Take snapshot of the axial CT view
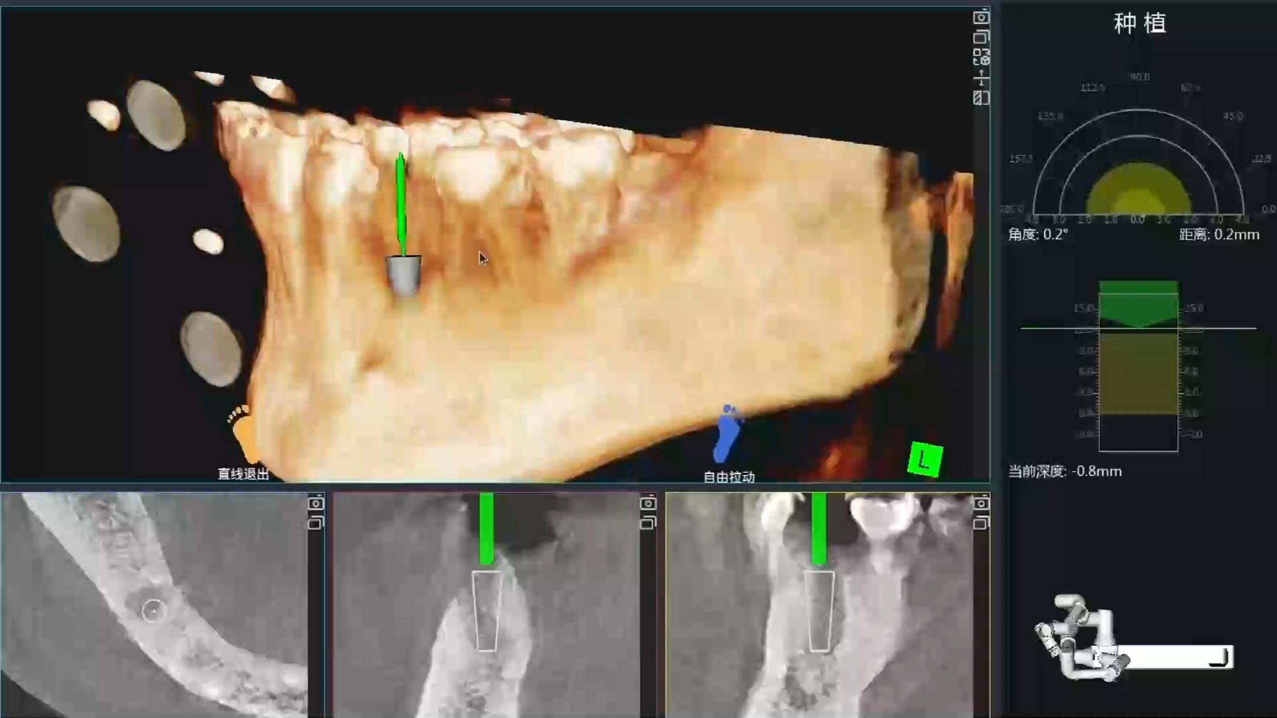This screenshot has width=1277, height=718. [x=315, y=504]
